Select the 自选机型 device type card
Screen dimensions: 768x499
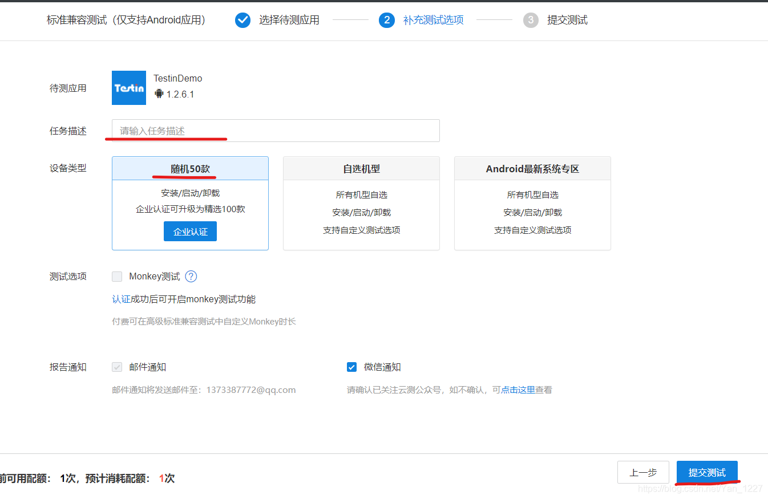pyautogui.click(x=361, y=203)
